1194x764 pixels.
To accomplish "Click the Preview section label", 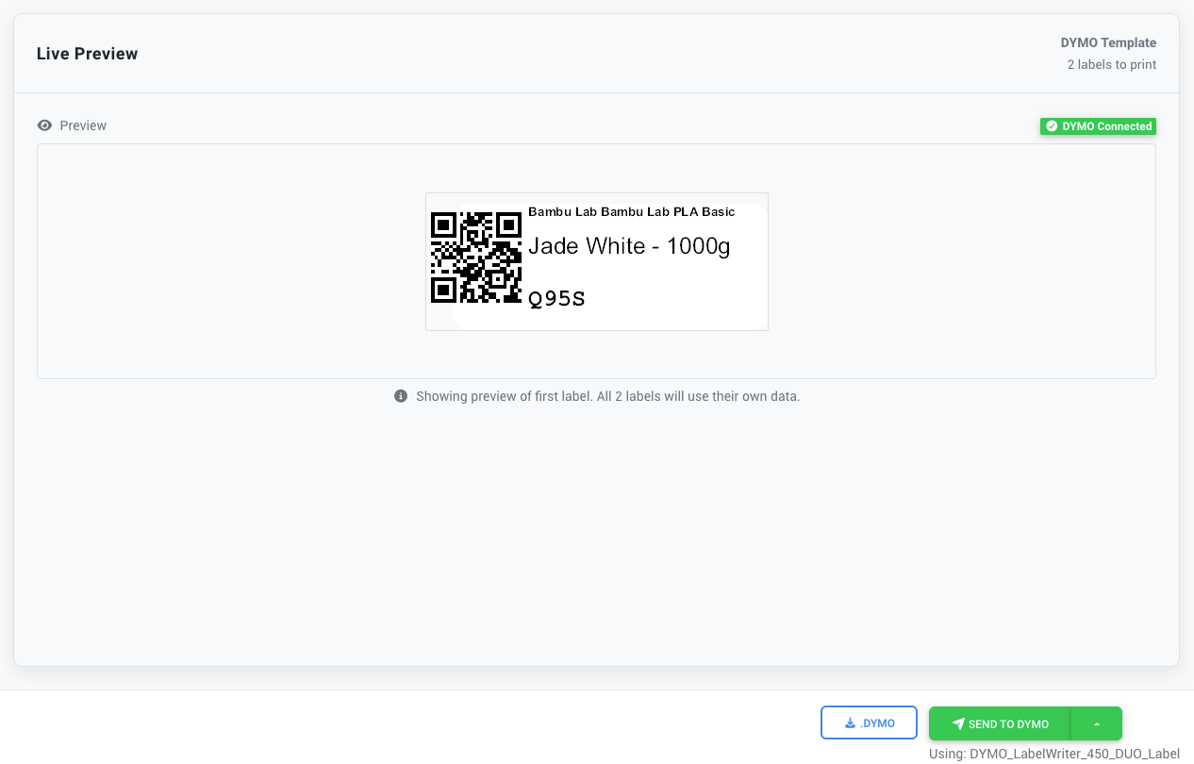I will tap(83, 125).
